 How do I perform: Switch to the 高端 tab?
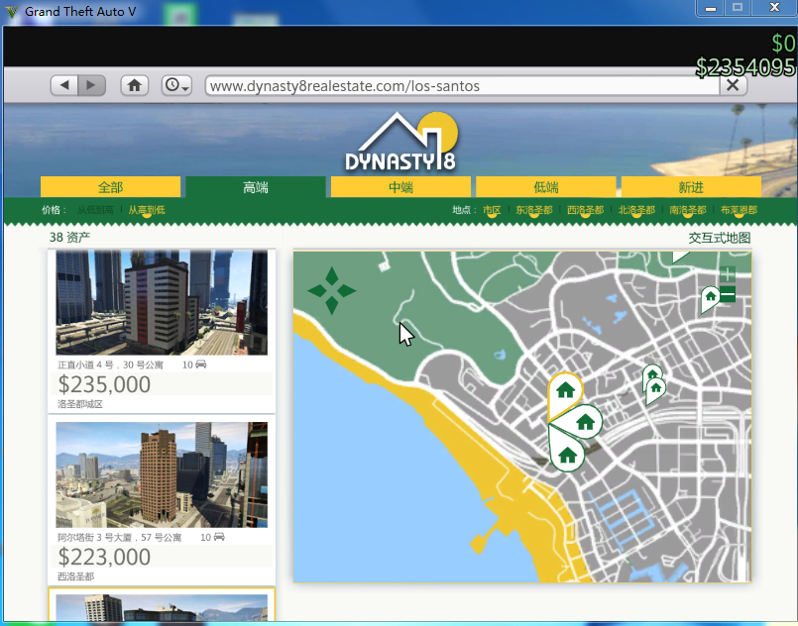click(x=256, y=187)
